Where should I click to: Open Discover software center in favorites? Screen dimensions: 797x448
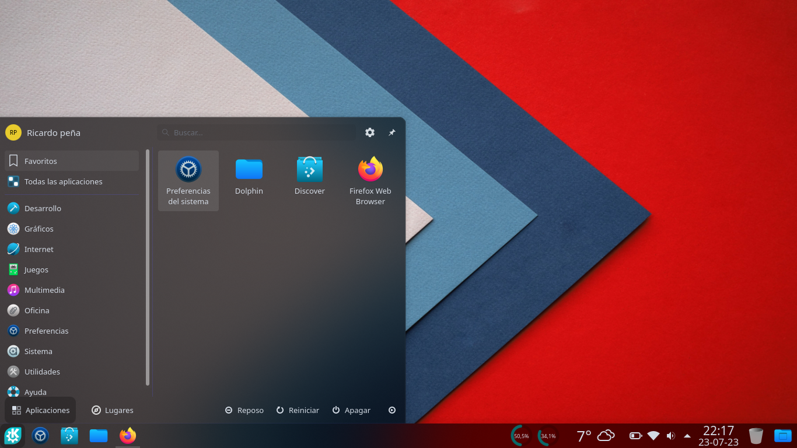tap(309, 176)
